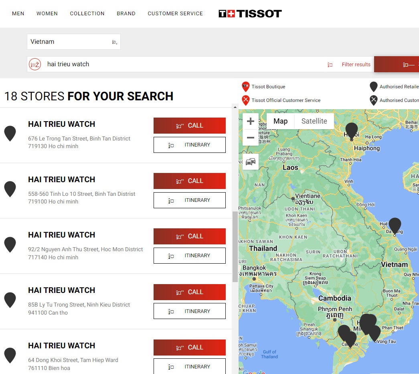Click pin icon of Le Trong Tan store
This screenshot has height=374, width=419.
(10, 133)
